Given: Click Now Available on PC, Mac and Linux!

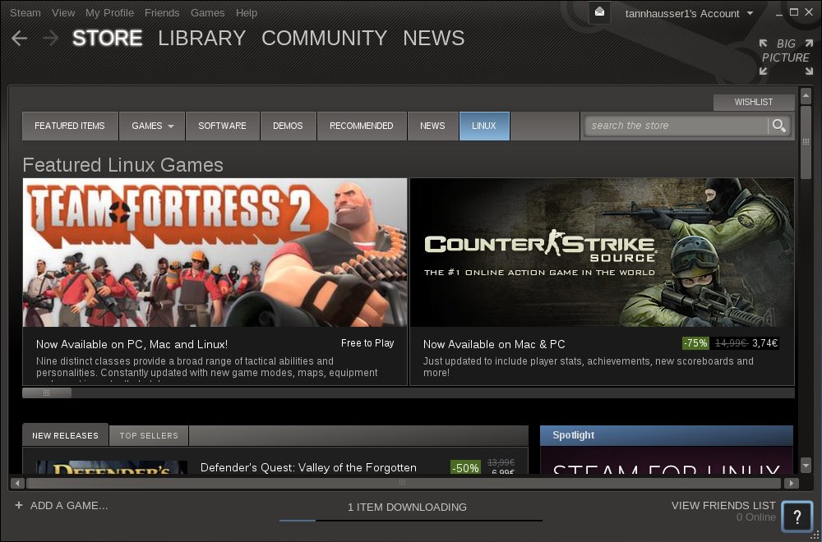Looking at the screenshot, I should click(x=132, y=345).
